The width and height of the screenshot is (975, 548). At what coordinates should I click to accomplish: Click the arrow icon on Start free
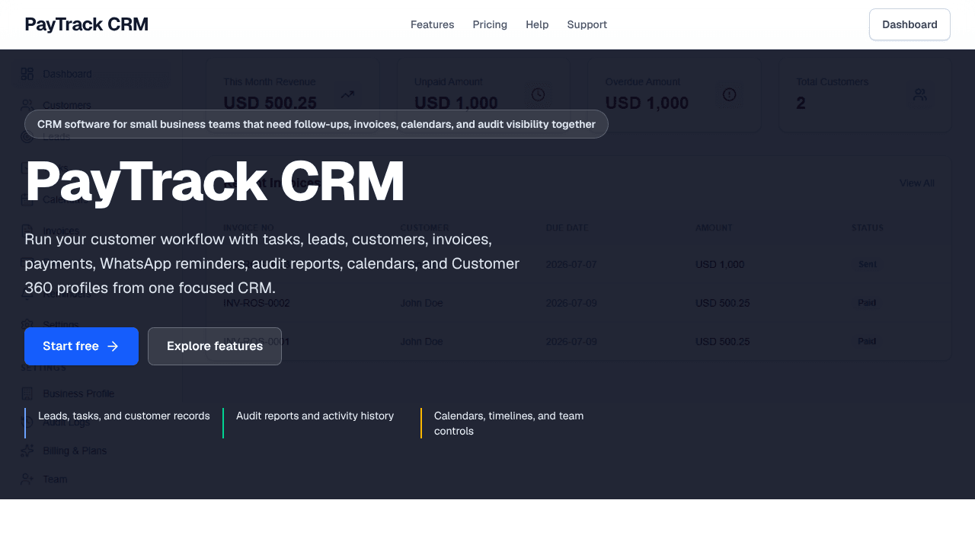(x=113, y=346)
